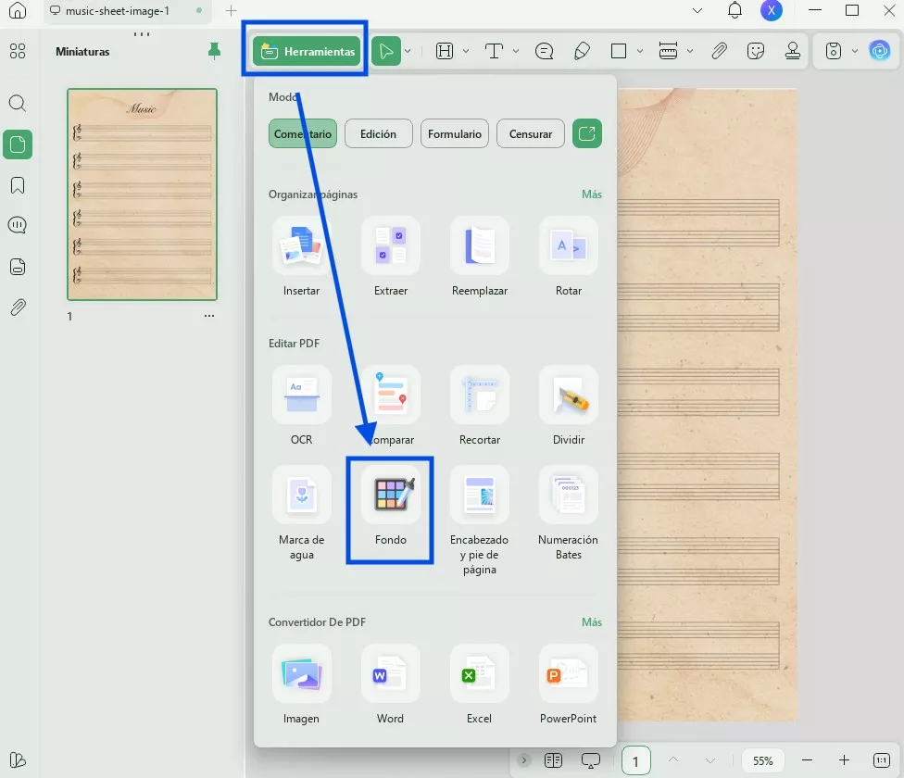
Task: Switch to Formulario mode
Action: 454,133
